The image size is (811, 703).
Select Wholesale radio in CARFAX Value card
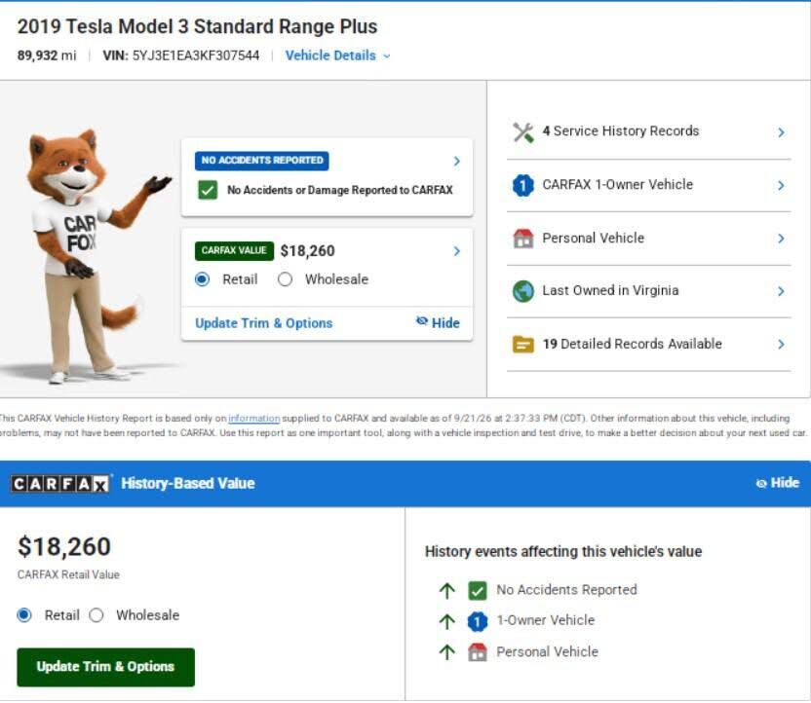[x=285, y=279]
